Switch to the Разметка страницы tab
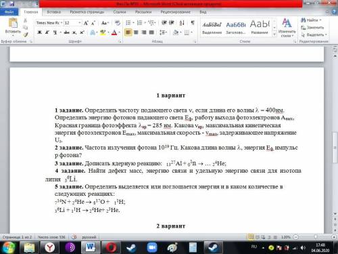Screen dimensions: 338x254 pyautogui.click(x=87, y=12)
